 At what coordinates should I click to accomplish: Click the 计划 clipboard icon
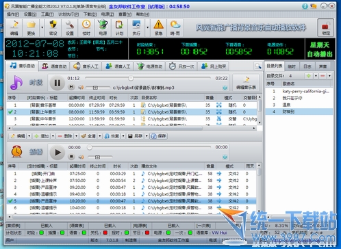tap(119, 27)
